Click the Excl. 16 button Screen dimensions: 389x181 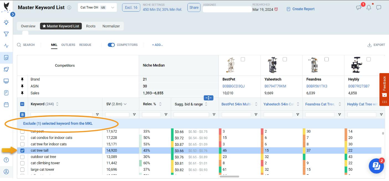pyautogui.click(x=131, y=7)
